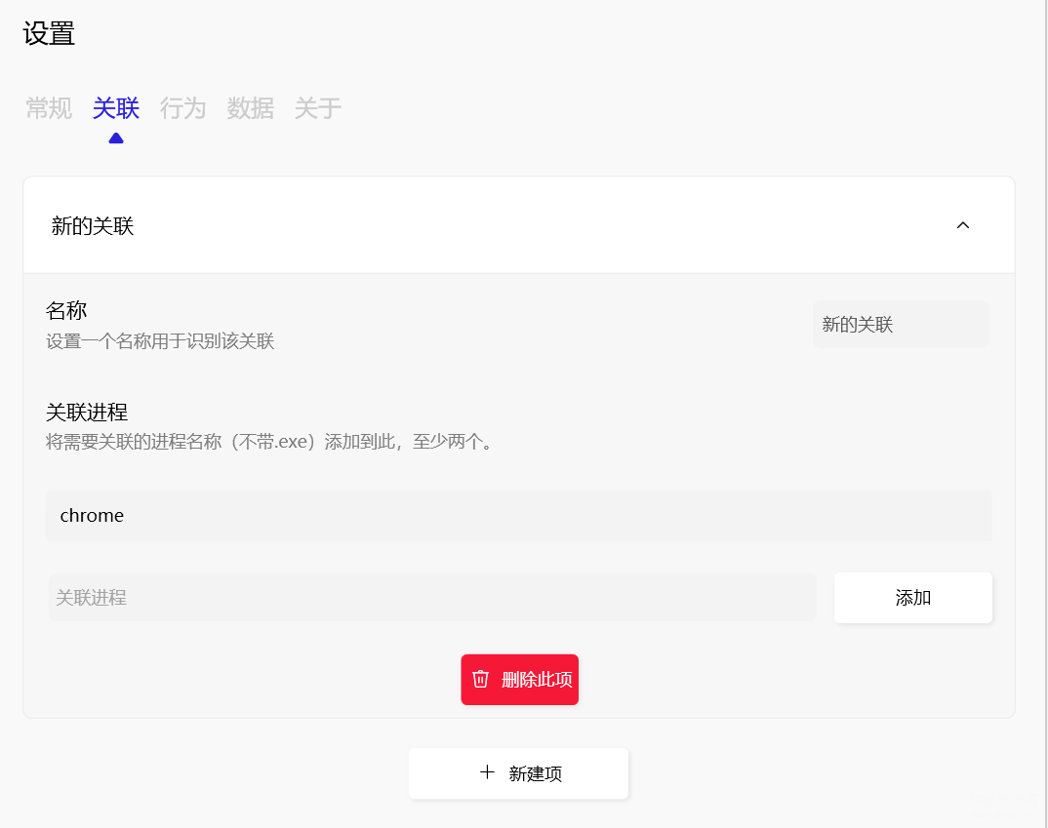1048x828 pixels.
Task: Open the 关于 tab
Action: (317, 107)
